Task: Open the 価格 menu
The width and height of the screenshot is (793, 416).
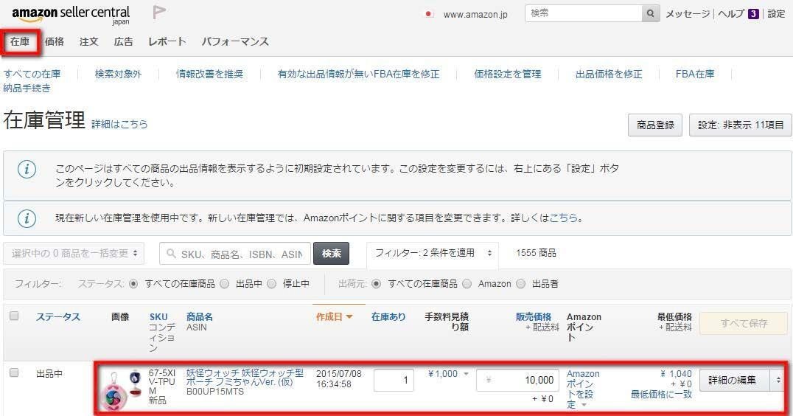Action: click(54, 41)
